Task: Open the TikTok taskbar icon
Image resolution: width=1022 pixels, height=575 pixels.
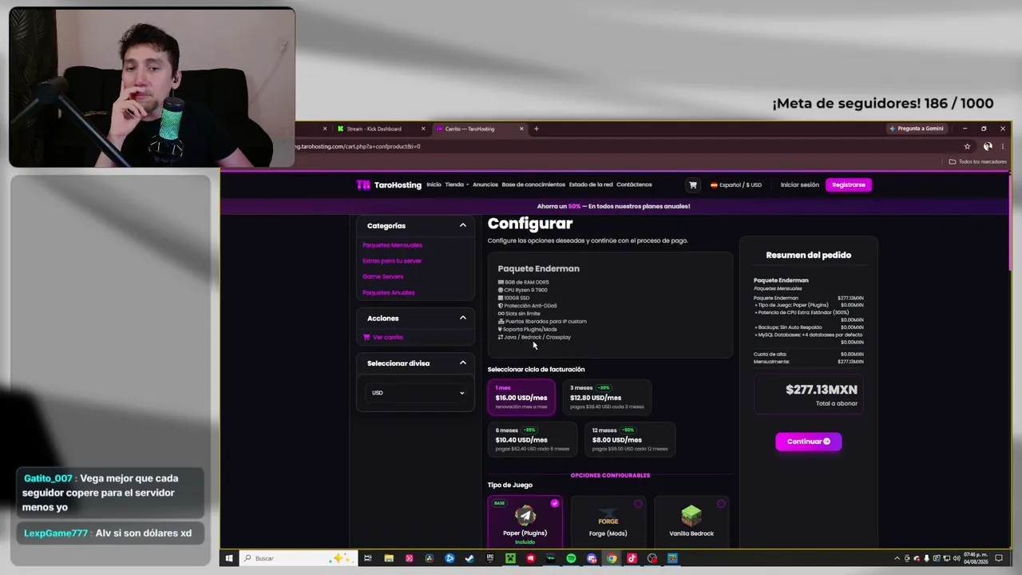Action: (632, 558)
